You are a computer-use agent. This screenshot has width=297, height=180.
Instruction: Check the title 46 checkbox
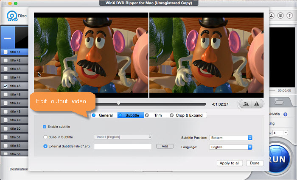point(6,94)
